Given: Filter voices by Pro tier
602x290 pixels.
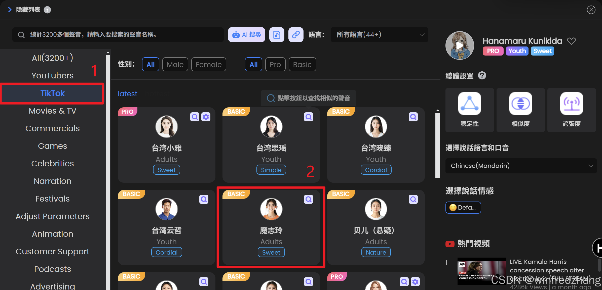Looking at the screenshot, I should tap(275, 65).
